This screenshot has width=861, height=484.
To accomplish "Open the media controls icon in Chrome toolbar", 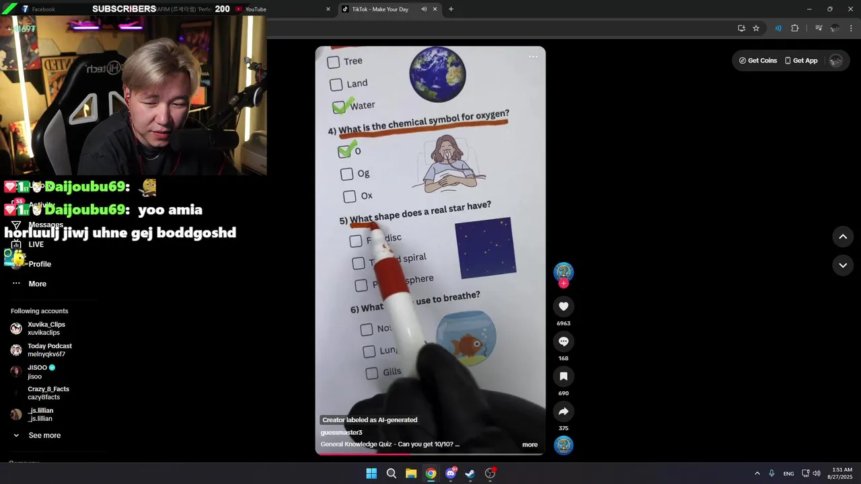I will click(x=819, y=28).
